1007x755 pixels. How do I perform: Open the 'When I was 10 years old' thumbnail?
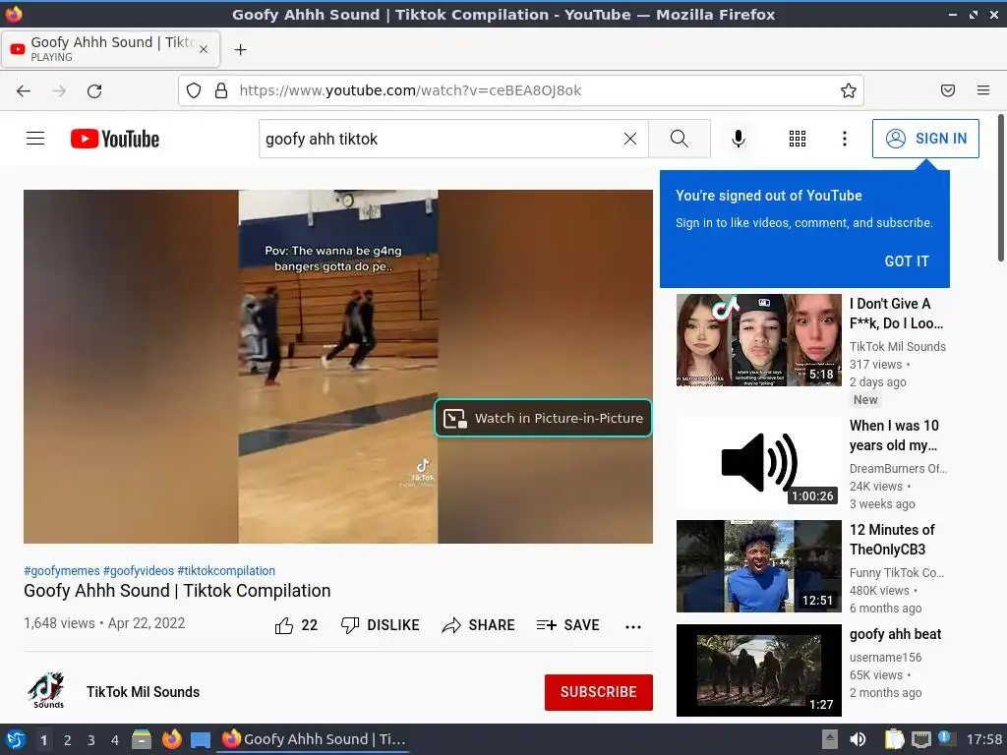pos(758,462)
